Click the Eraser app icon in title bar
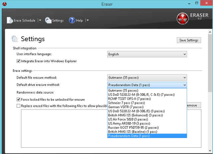Viewport: 213px width, 154px height. click(x=5, y=4)
